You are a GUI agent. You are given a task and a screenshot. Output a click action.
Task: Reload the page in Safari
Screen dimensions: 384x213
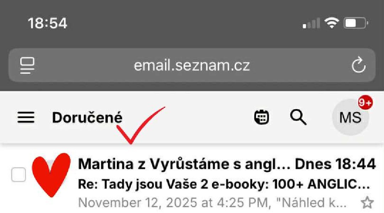[358, 65]
